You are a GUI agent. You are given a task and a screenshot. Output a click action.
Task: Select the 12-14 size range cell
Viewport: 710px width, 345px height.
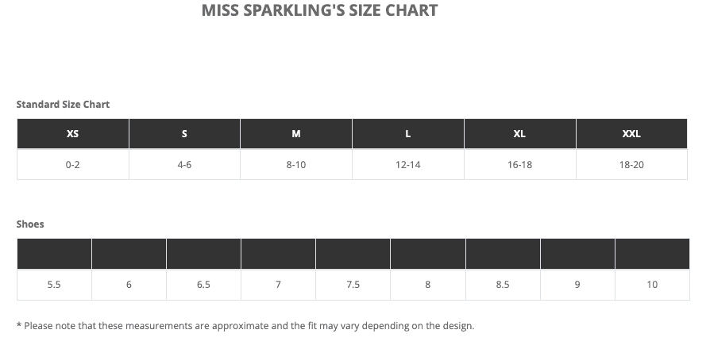(x=408, y=165)
